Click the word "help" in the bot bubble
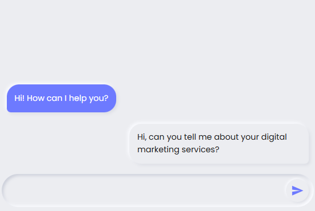The image size is (315, 211). coord(77,98)
